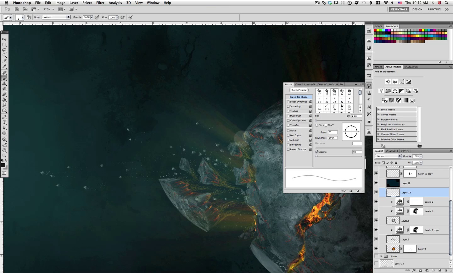The height and width of the screenshot is (273, 453).
Task: Open brush Mode dropdown in options bar
Action: click(x=56, y=17)
